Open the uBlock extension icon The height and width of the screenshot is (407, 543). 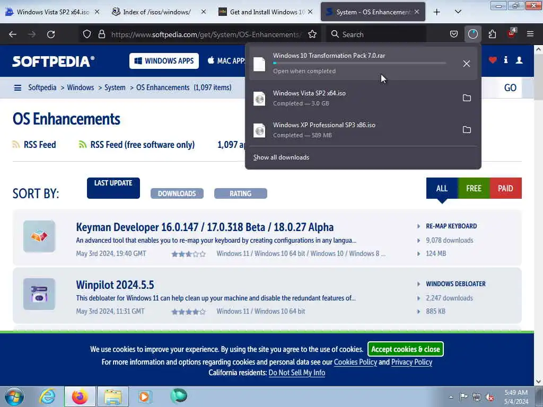pos(512,33)
